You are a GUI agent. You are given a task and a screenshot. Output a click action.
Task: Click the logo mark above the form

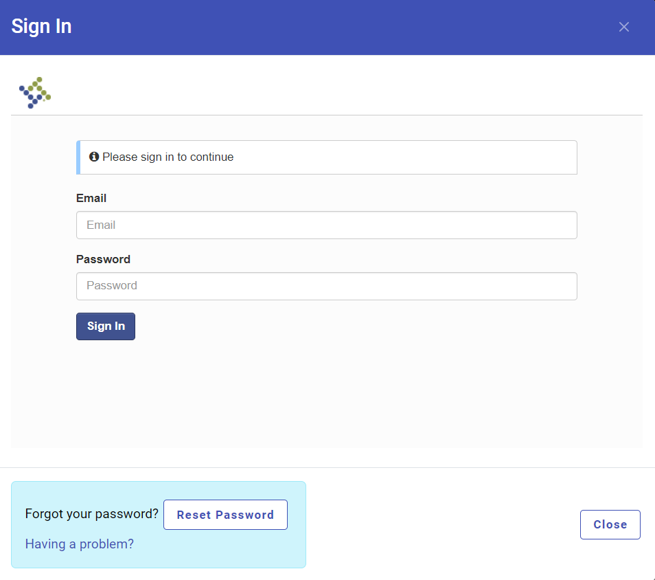(x=34, y=91)
